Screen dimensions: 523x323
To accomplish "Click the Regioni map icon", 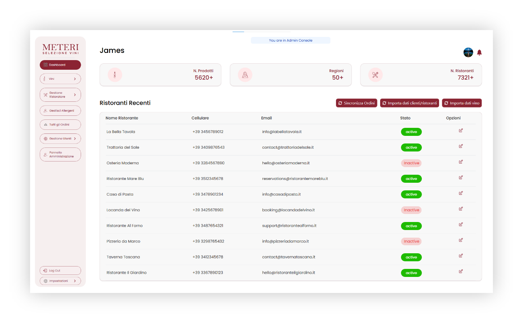I will point(245,75).
